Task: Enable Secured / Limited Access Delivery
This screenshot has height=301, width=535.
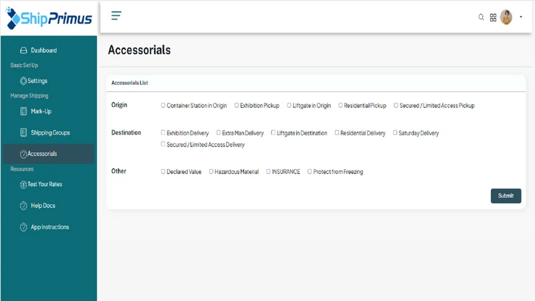Action: [x=163, y=144]
